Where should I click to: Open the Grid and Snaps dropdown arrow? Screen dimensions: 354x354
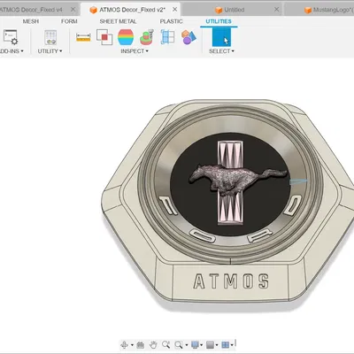(x=217, y=345)
